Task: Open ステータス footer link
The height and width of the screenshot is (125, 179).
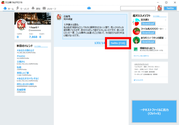Action: [137, 72]
